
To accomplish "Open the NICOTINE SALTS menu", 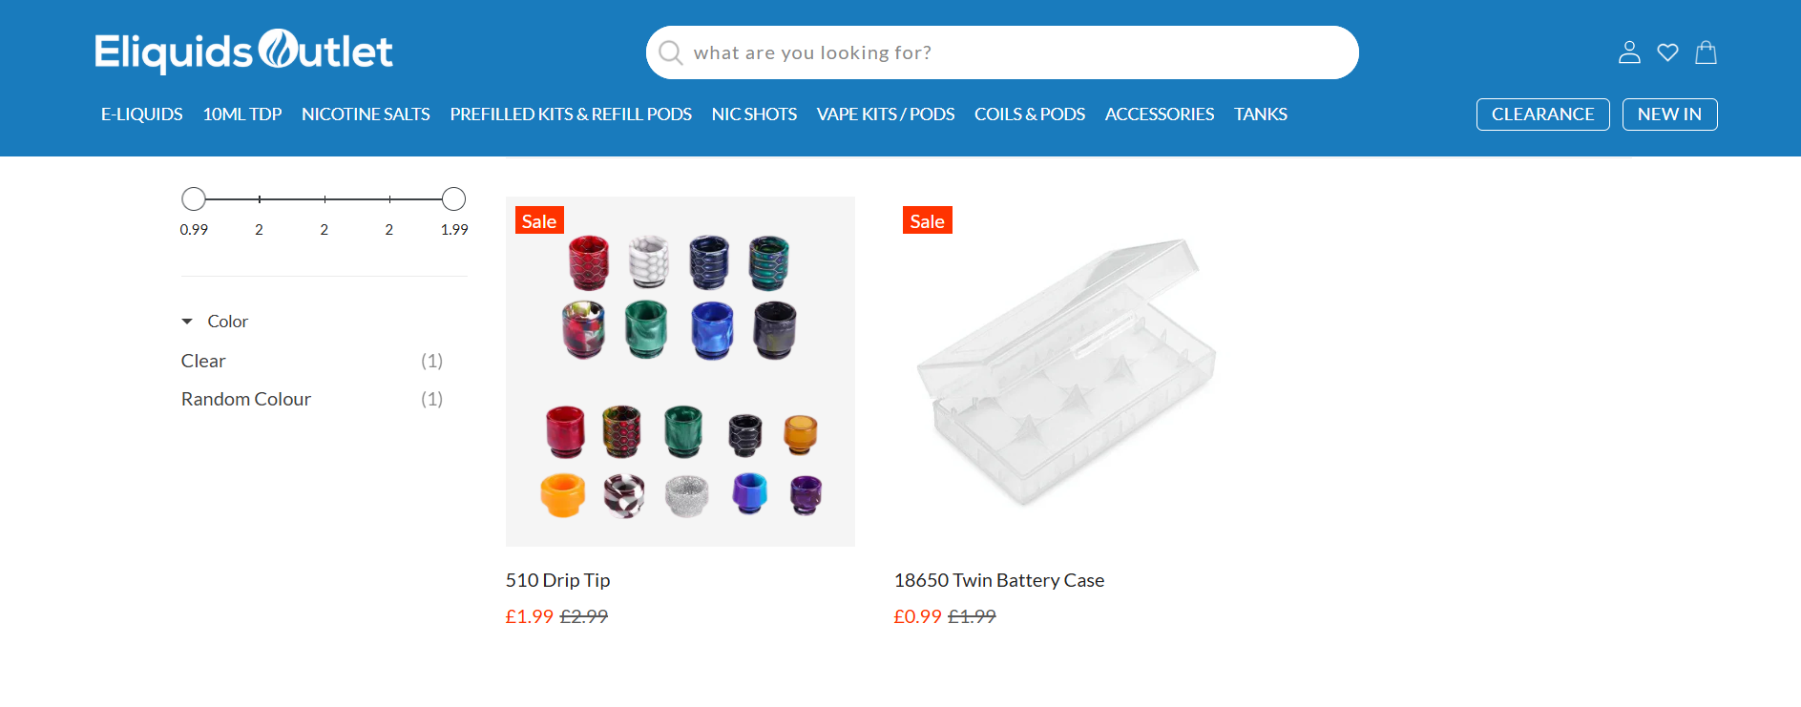I will pyautogui.click(x=366, y=114).
